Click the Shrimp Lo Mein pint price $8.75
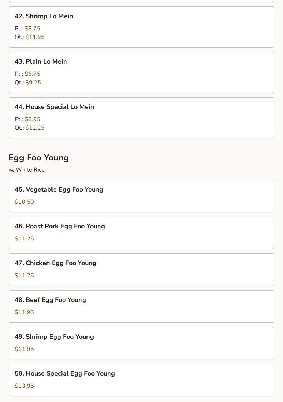This screenshot has height=402, width=283. (x=32, y=29)
